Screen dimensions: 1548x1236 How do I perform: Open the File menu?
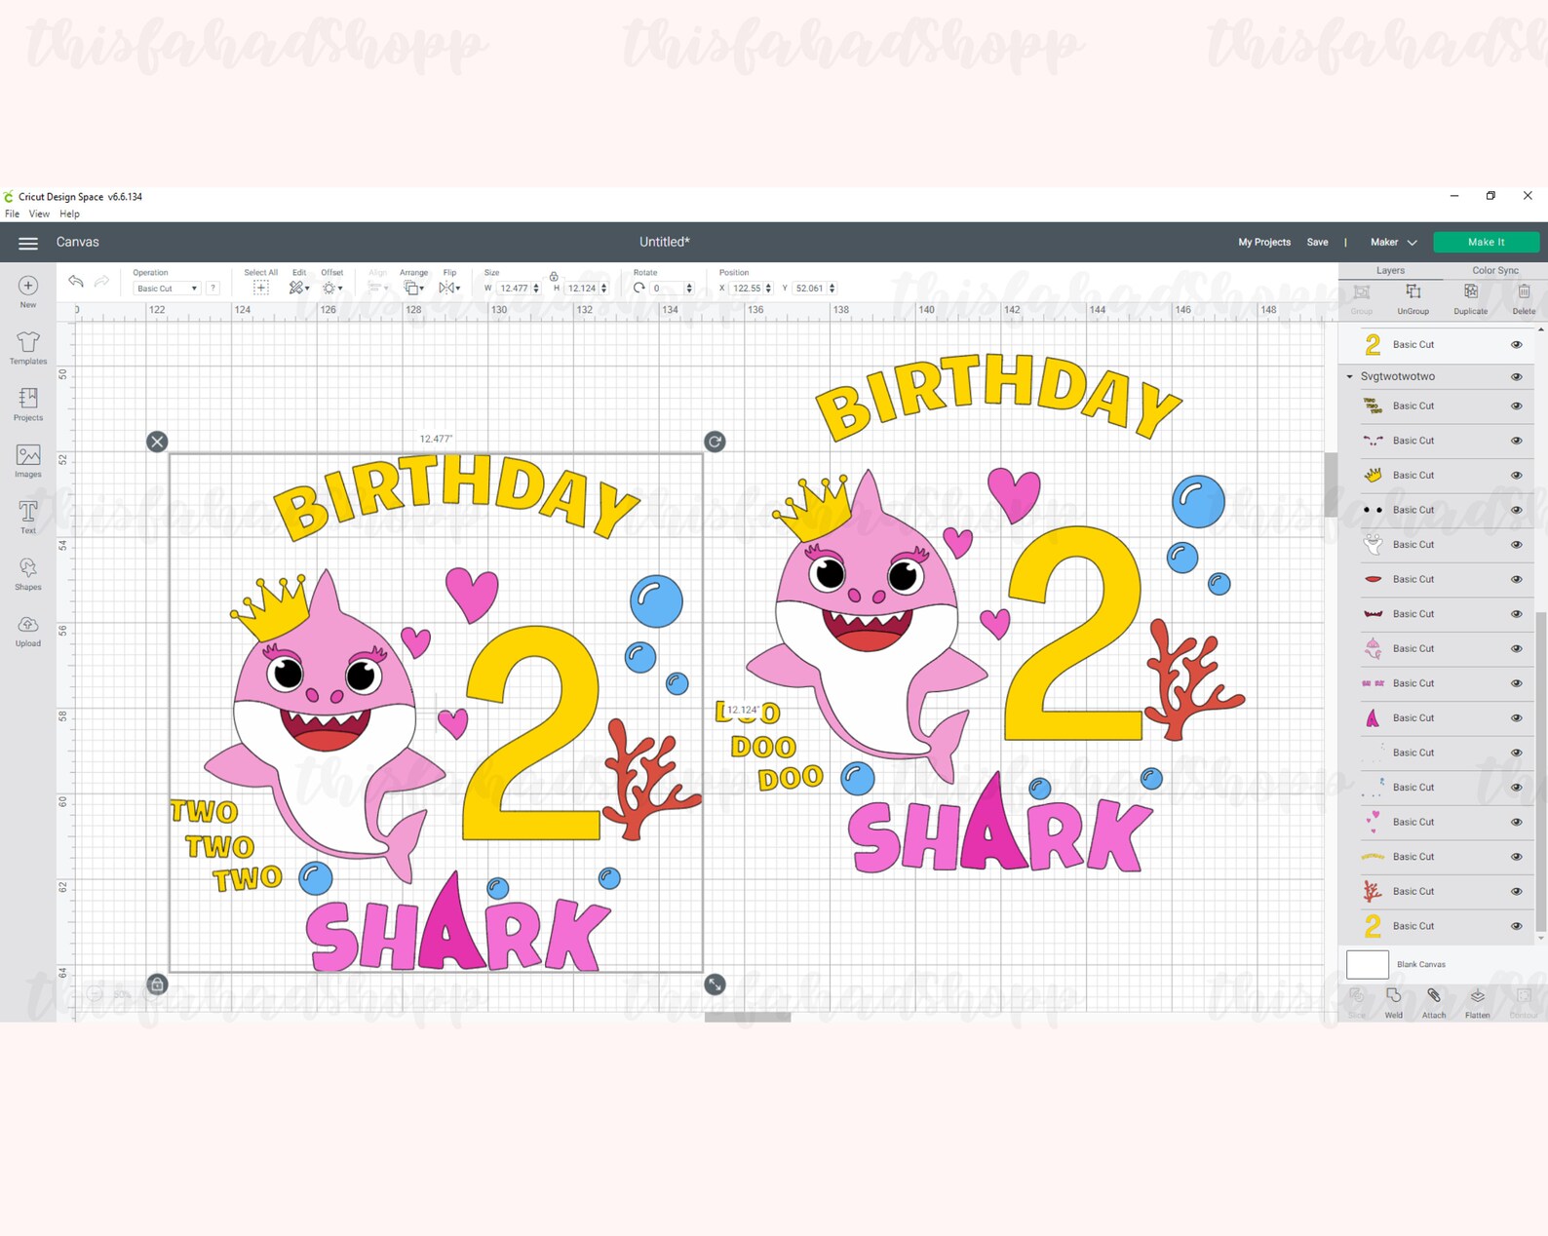tap(12, 213)
